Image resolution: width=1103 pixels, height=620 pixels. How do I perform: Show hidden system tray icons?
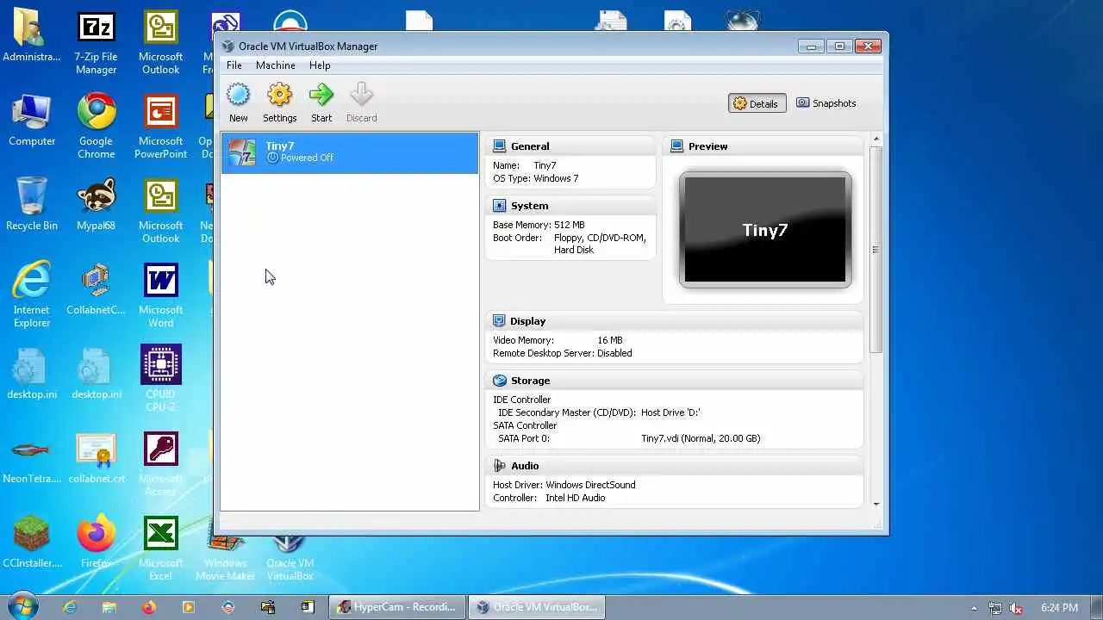coord(975,608)
